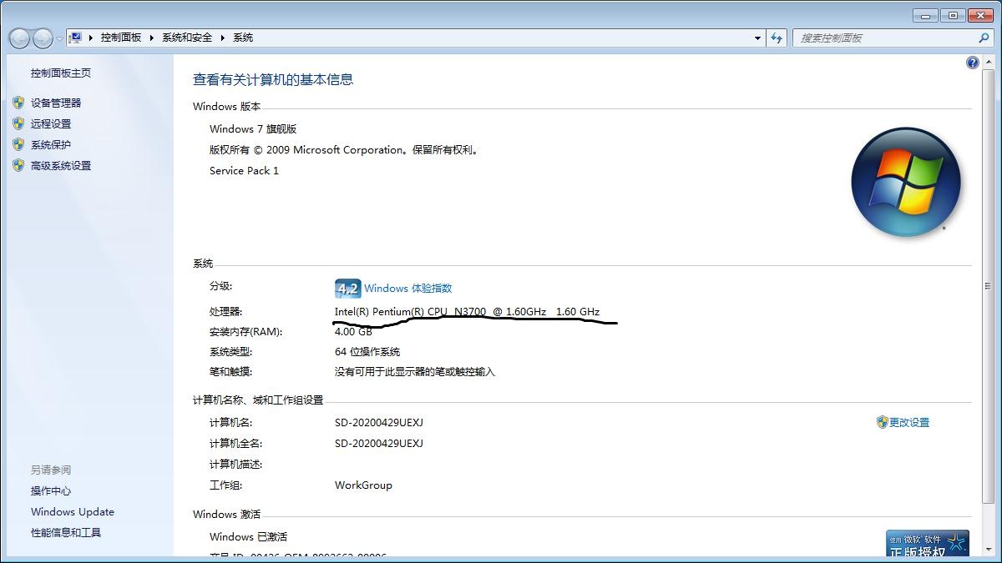This screenshot has height=563, width=1002.
Task: Click the Help question mark icon
Action: [972, 62]
